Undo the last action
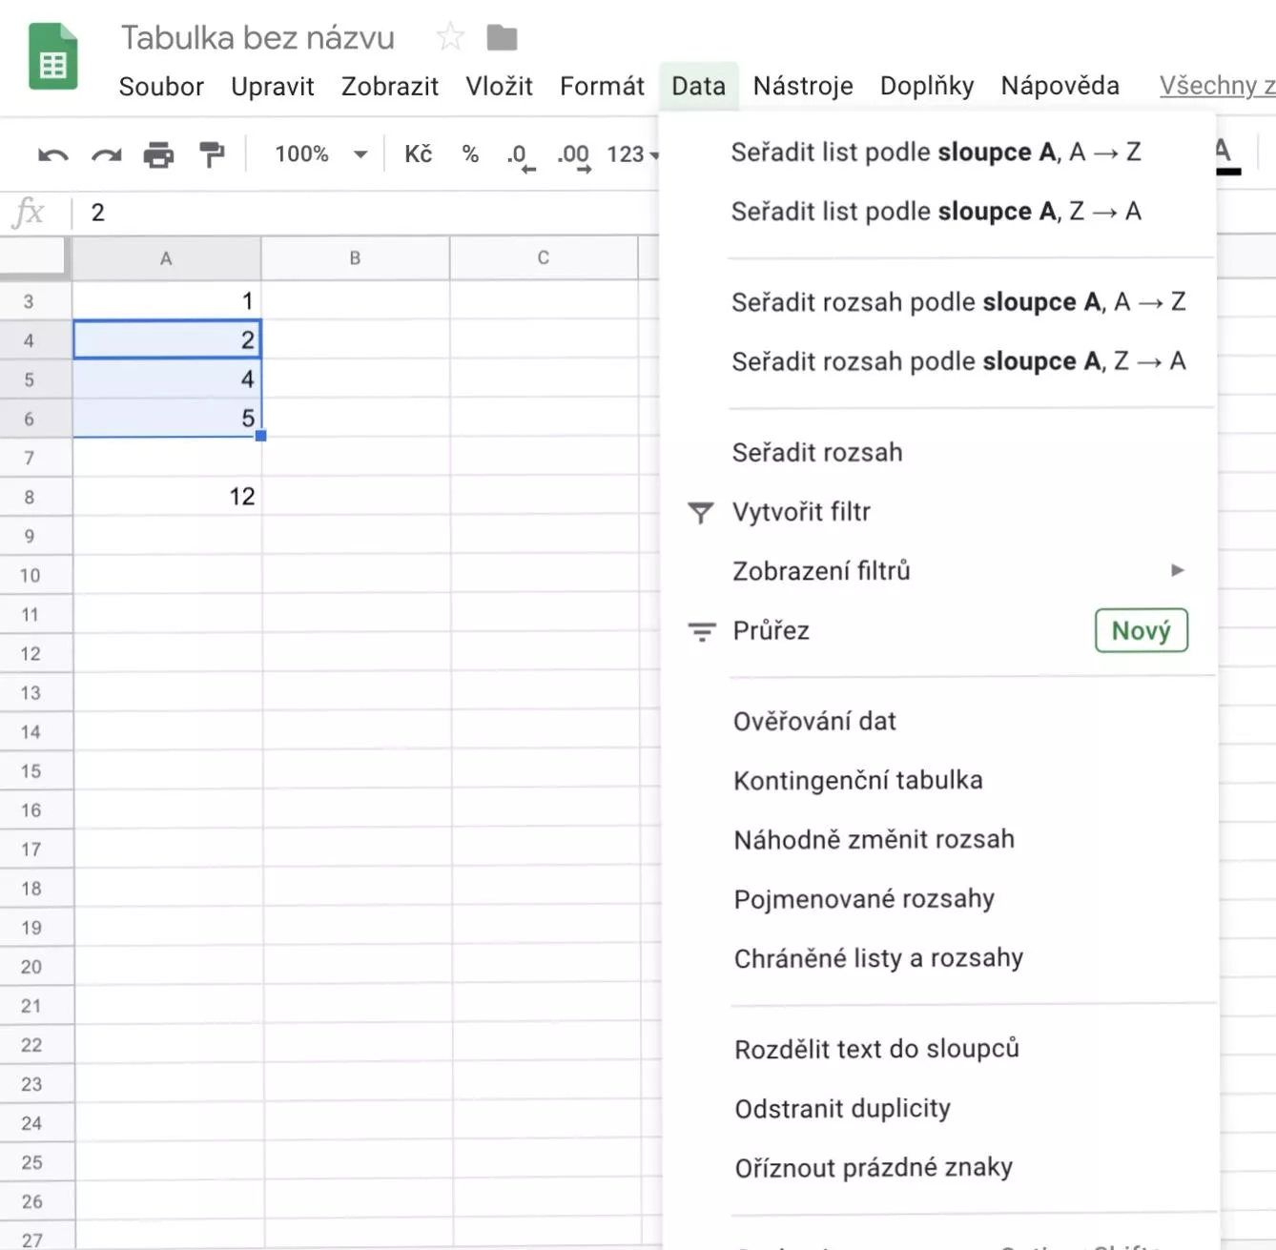1276x1250 pixels. tap(52, 154)
